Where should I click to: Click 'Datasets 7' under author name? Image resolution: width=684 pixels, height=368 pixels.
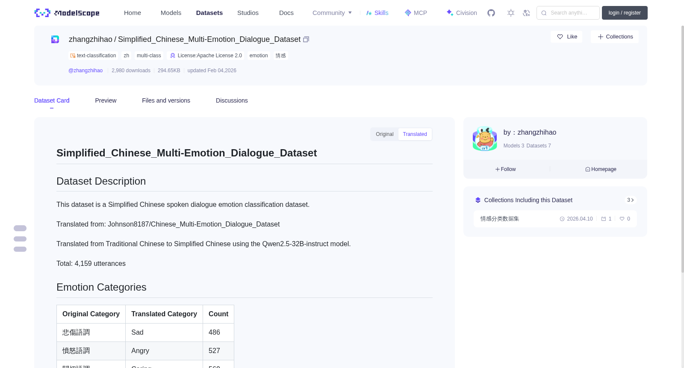[x=539, y=146]
